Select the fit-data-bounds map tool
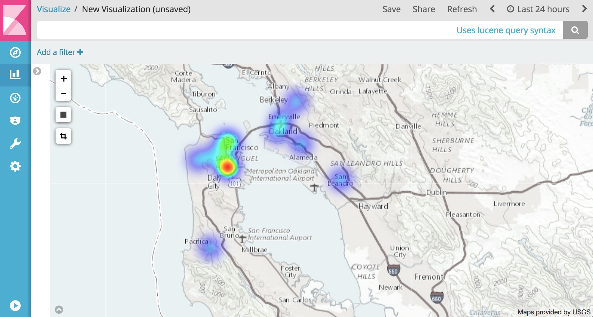 pyautogui.click(x=63, y=114)
